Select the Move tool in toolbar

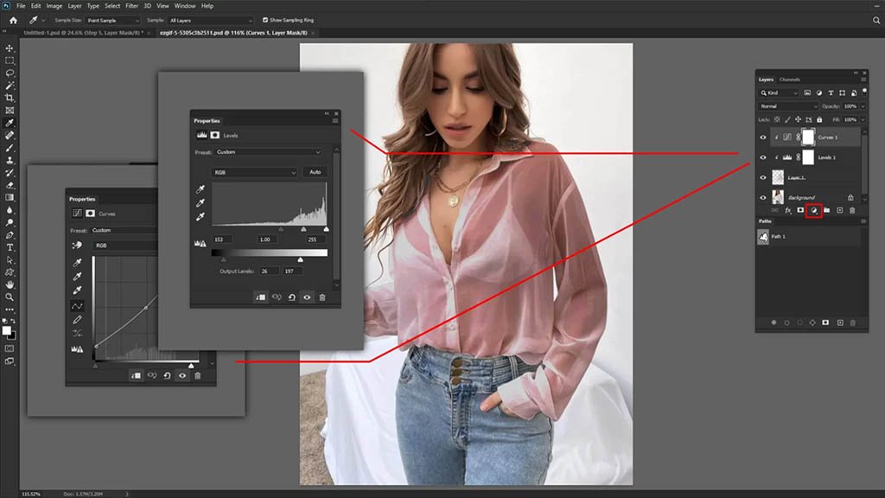pyautogui.click(x=10, y=48)
